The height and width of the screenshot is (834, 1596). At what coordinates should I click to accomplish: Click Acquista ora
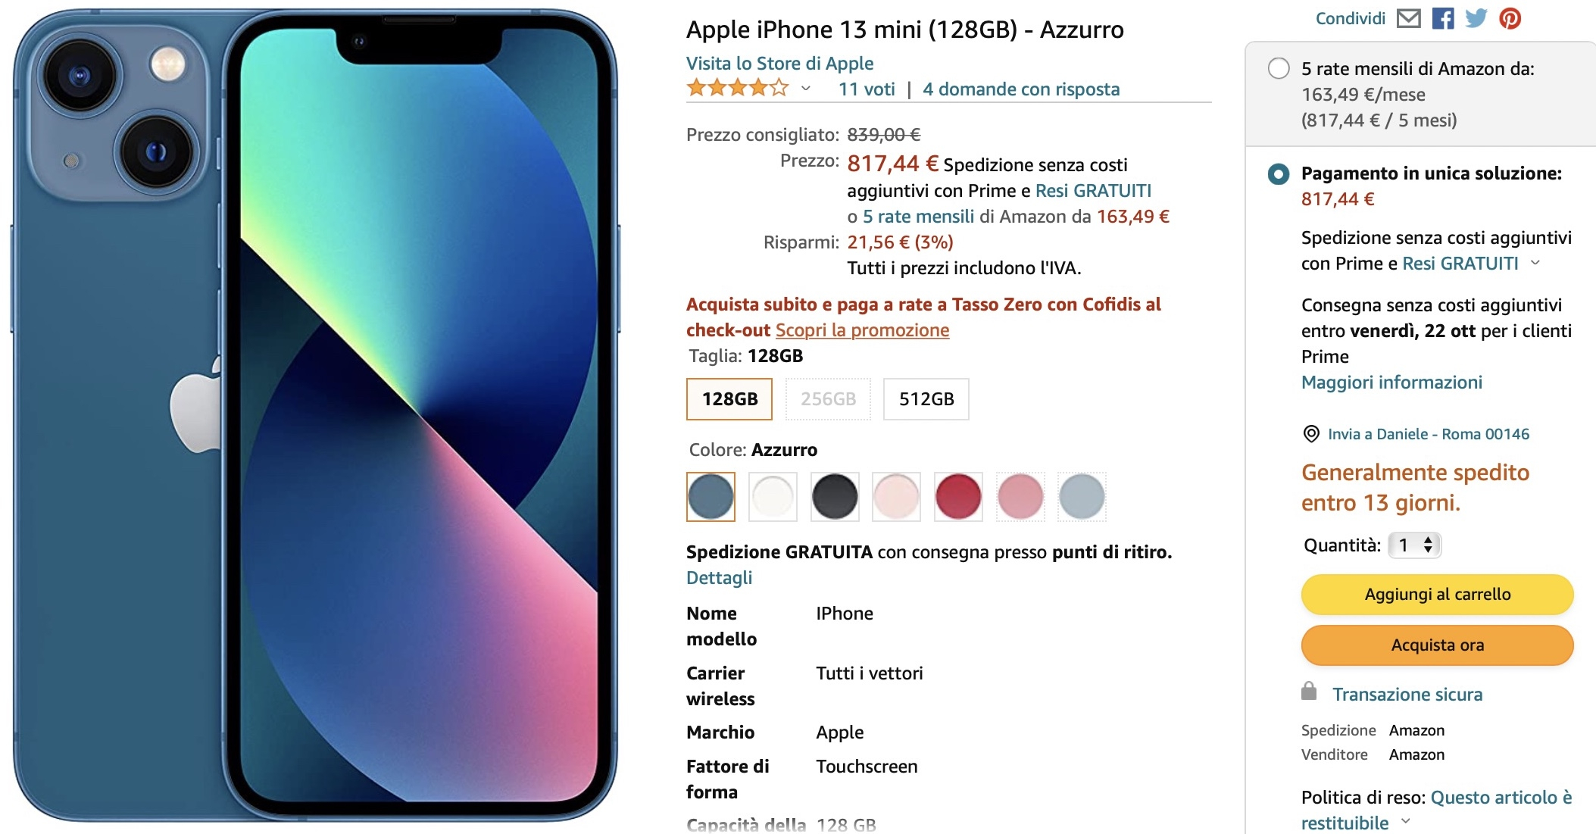[1437, 645]
